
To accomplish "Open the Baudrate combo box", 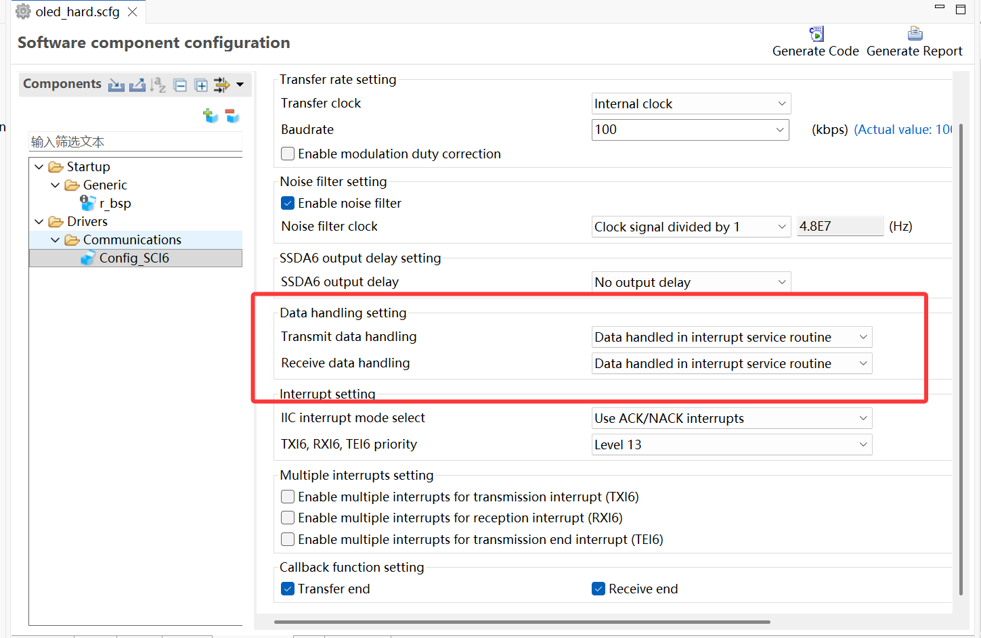I will pos(691,129).
